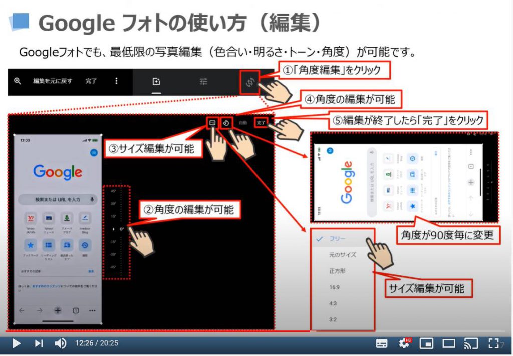513x356 pixels.
Task: Select the filters tab icon with sparkle
Action: [156, 82]
